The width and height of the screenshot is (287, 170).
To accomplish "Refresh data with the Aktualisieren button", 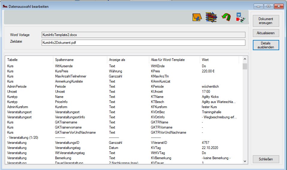I will pyautogui.click(x=266, y=33).
